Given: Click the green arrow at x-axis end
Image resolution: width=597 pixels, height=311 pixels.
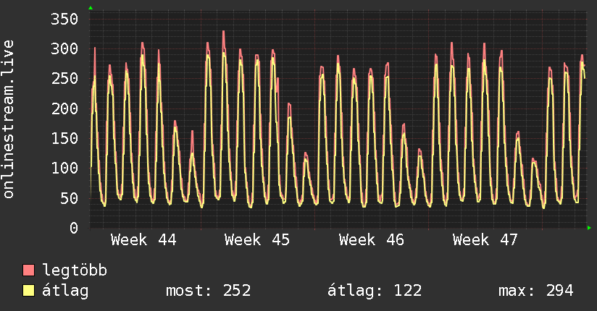Looking at the screenshot, I should coord(589,228).
